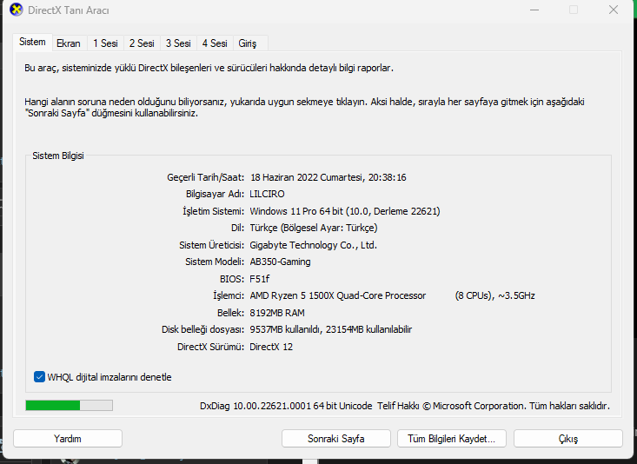The height and width of the screenshot is (464, 637).
Task: Minimize the DirectX Tanı Aracı window
Action: (534, 10)
